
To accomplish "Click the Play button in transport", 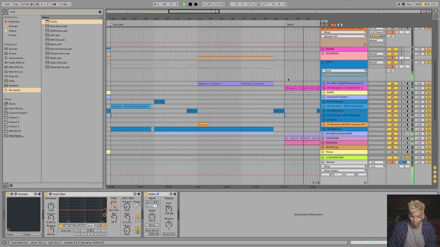I will 184,4.
